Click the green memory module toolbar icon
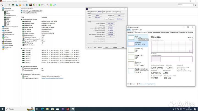Viewport: 198px width, 111px height. click(13, 5)
